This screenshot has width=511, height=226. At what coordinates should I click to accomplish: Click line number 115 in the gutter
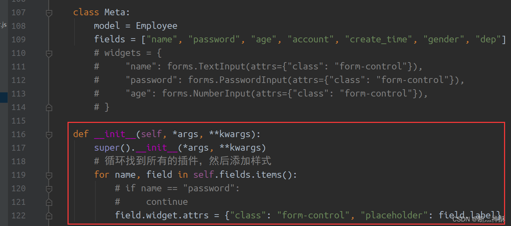pos(18,121)
